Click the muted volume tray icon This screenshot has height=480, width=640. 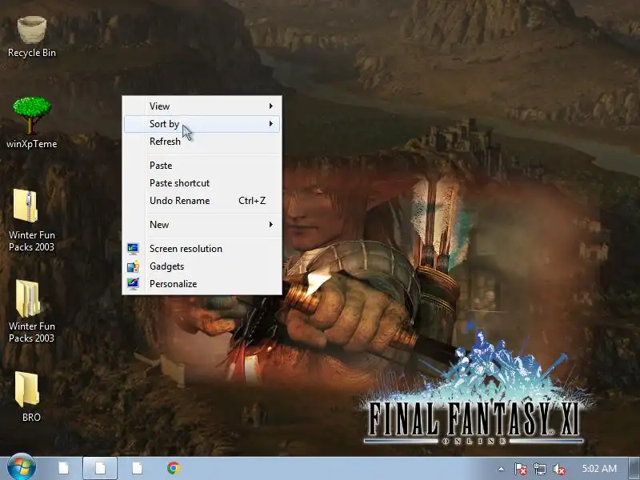558,469
